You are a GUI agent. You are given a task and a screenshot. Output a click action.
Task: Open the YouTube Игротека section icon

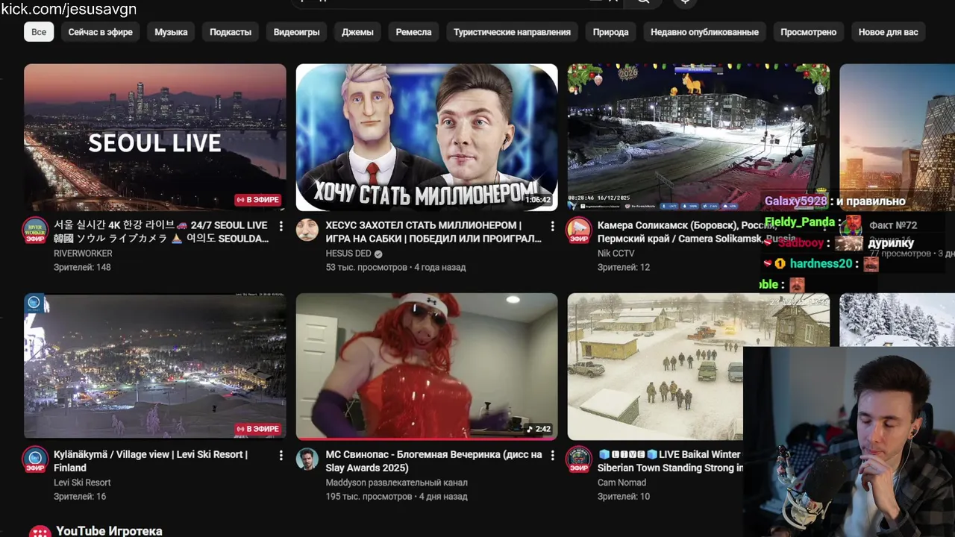(40, 532)
